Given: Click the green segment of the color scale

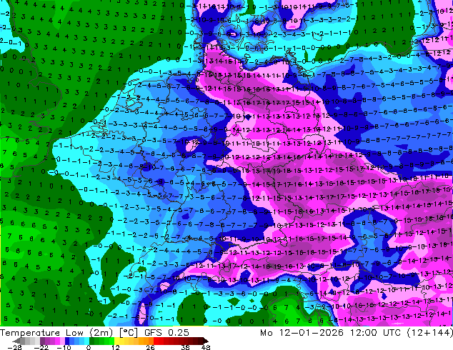Looking at the screenshot, I should [x=101, y=341].
